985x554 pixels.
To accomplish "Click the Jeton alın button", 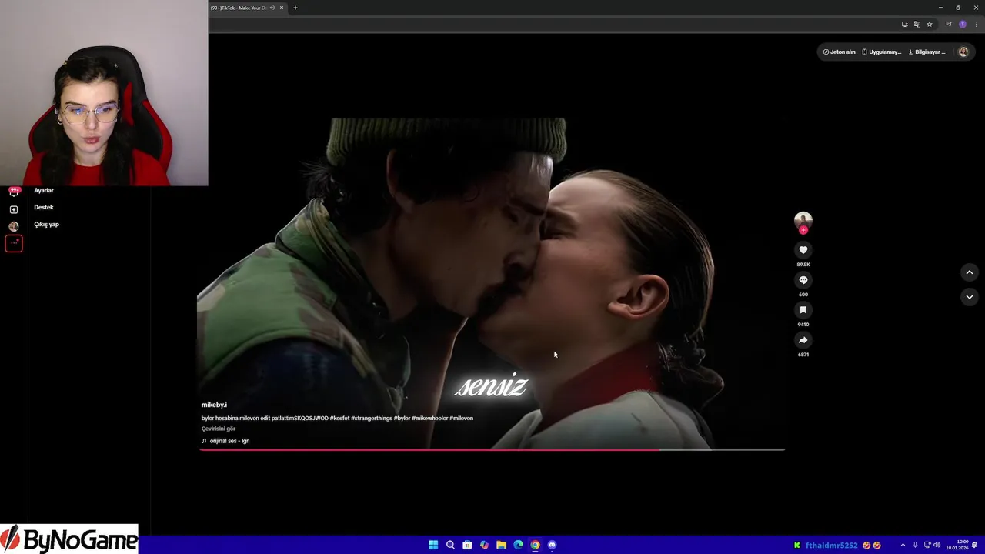I will pyautogui.click(x=840, y=52).
